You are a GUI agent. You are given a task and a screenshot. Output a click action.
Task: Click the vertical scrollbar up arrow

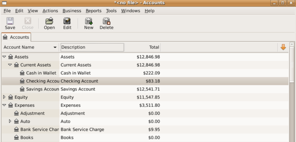tap(292, 45)
